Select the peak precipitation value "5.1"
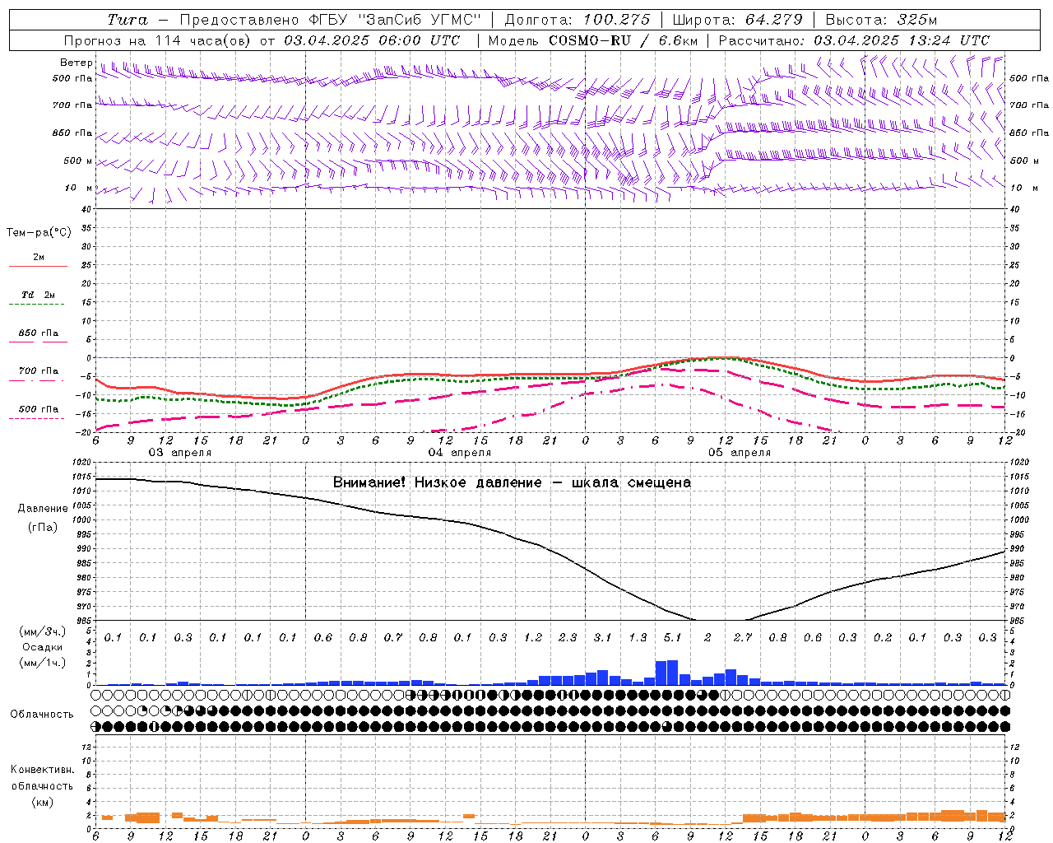 coord(672,637)
